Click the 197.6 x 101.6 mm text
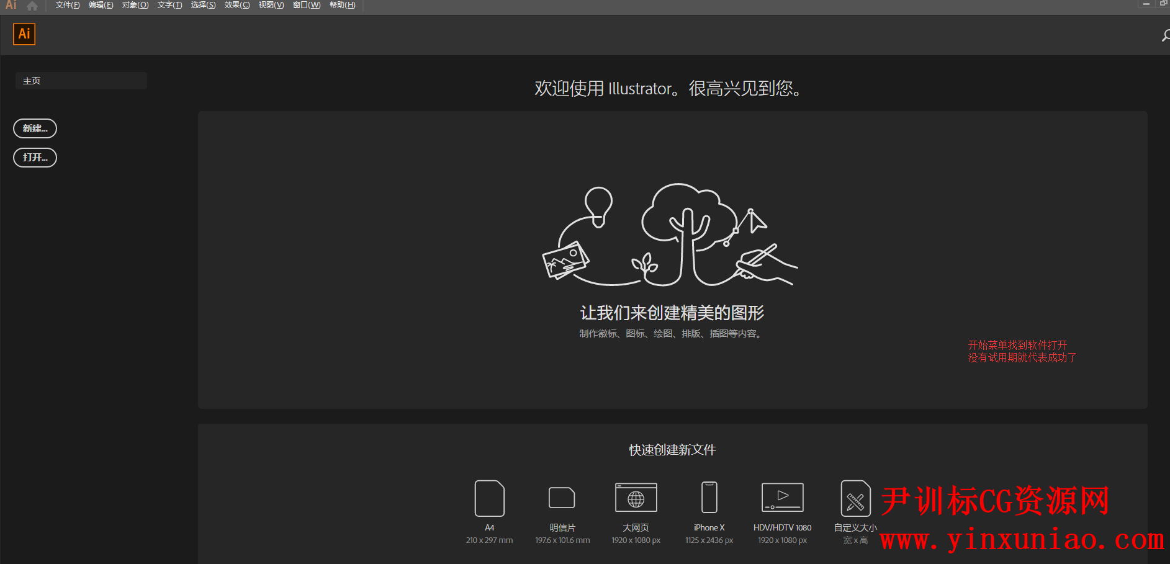The image size is (1170, 564). pos(562,540)
